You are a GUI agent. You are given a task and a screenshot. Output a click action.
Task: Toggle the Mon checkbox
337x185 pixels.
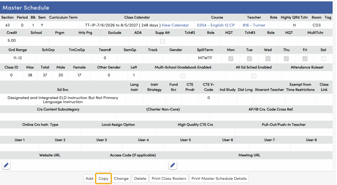231,58
